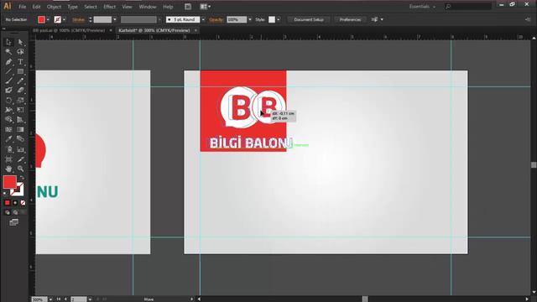Select the Rectangle tool
The width and height of the screenshot is (537, 302).
click(20, 71)
